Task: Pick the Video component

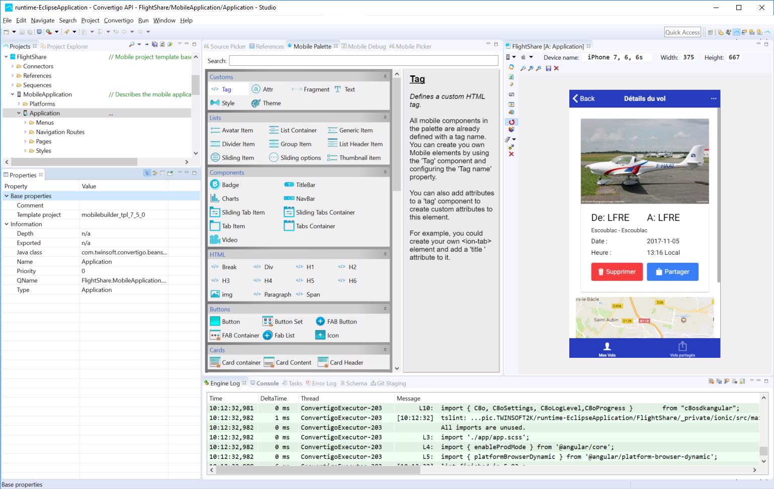Action: pos(224,240)
